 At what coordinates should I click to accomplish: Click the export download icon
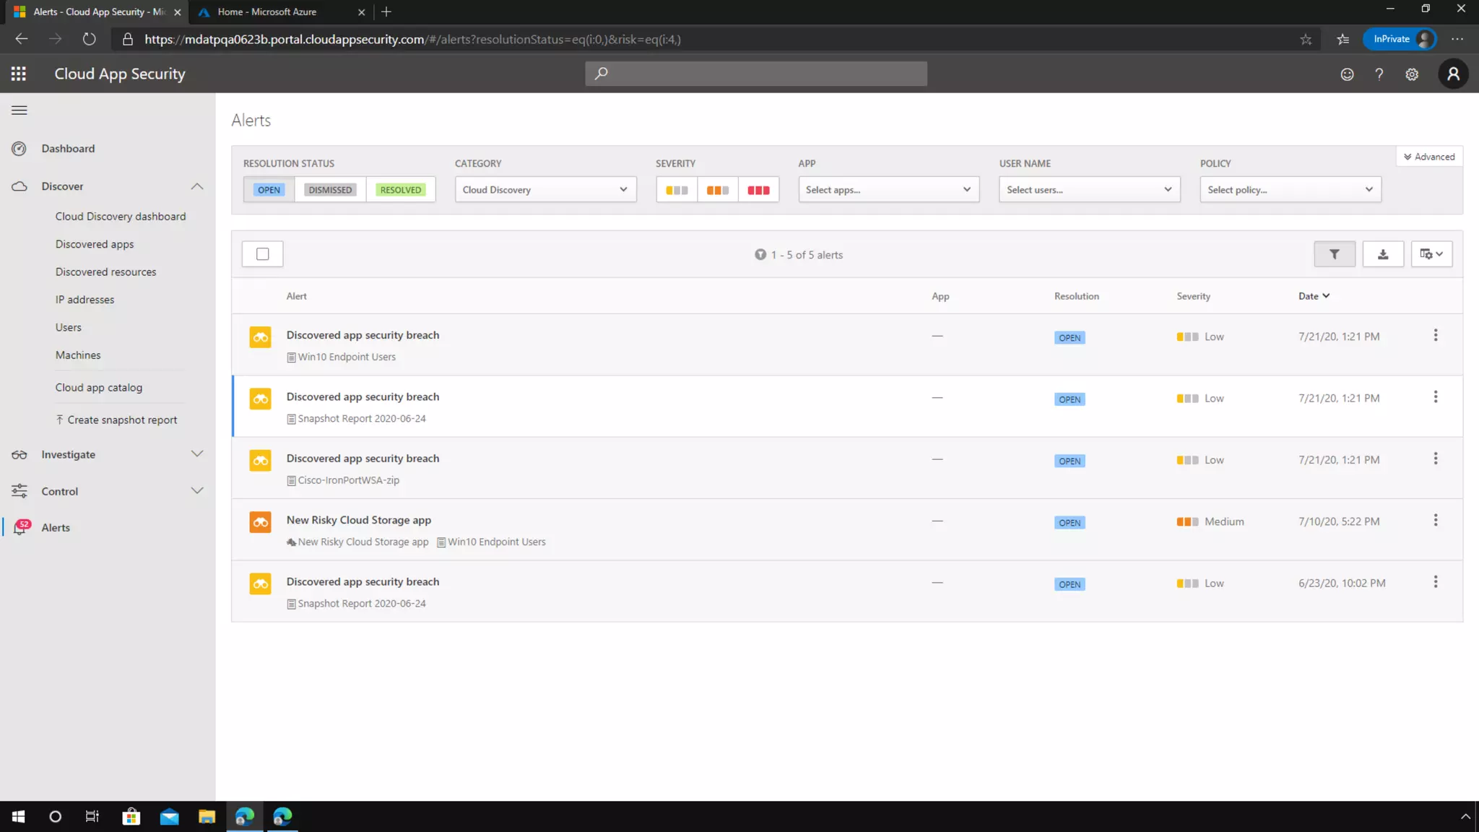(x=1382, y=254)
